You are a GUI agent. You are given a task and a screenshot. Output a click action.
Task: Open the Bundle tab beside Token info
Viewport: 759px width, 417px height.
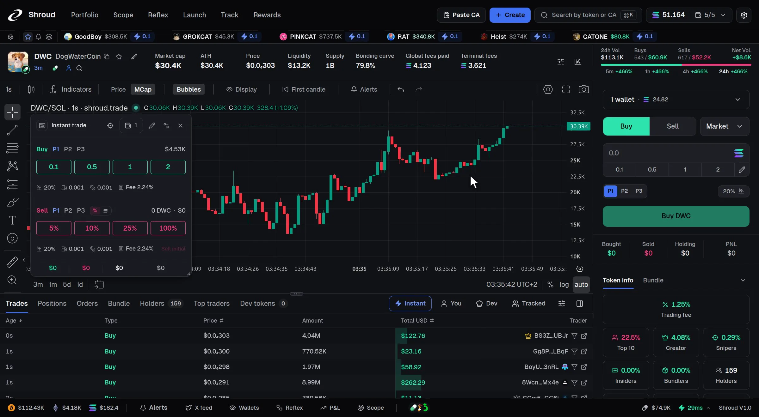(x=653, y=280)
